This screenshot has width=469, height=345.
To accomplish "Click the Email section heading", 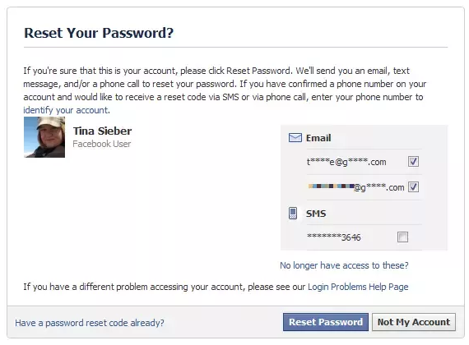I will [318, 138].
